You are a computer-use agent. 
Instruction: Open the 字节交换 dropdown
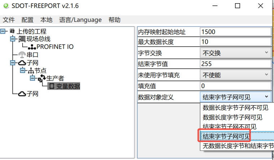pyautogui.click(x=235, y=53)
